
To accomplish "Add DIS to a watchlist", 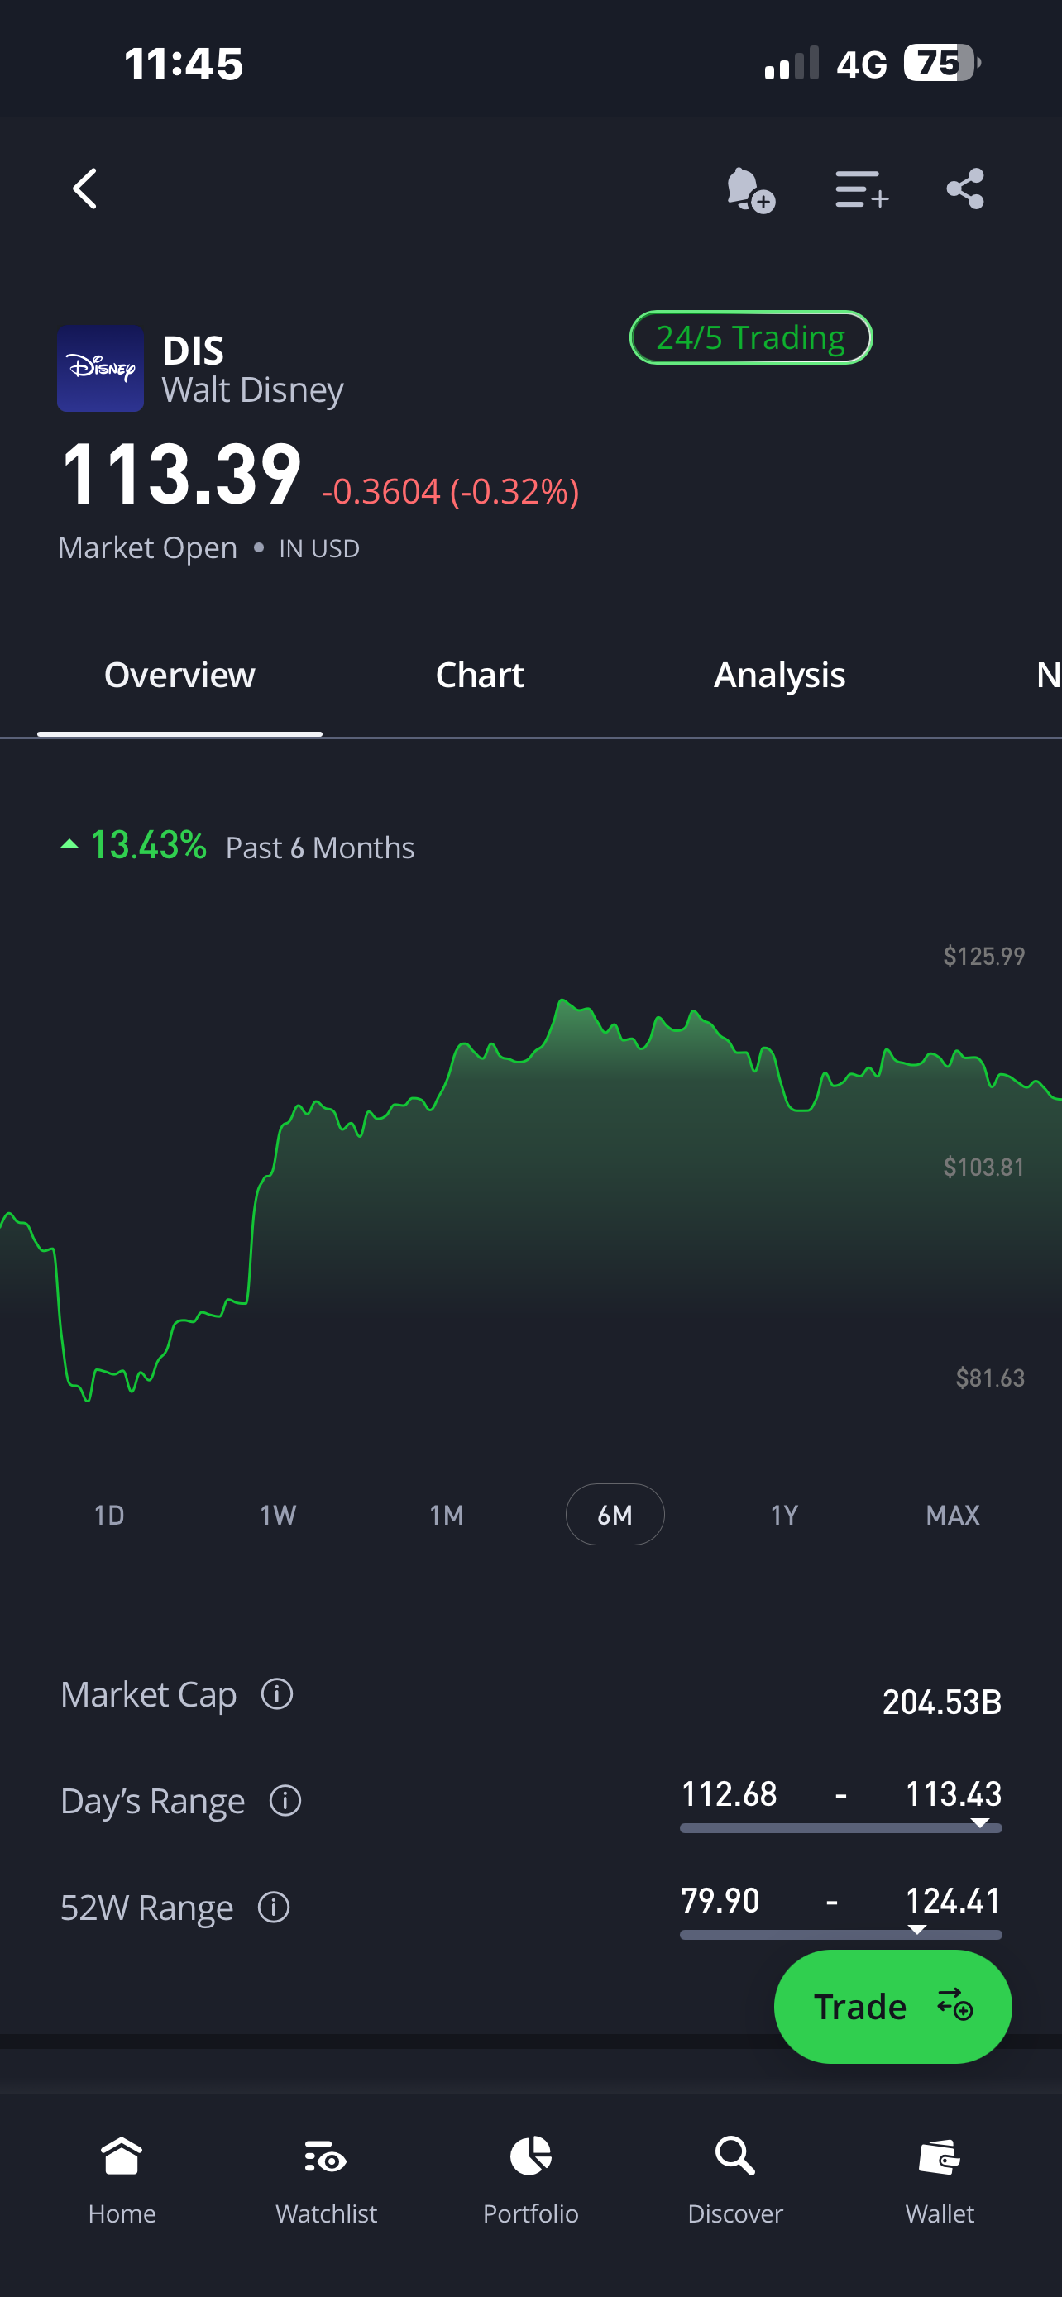I will point(860,189).
